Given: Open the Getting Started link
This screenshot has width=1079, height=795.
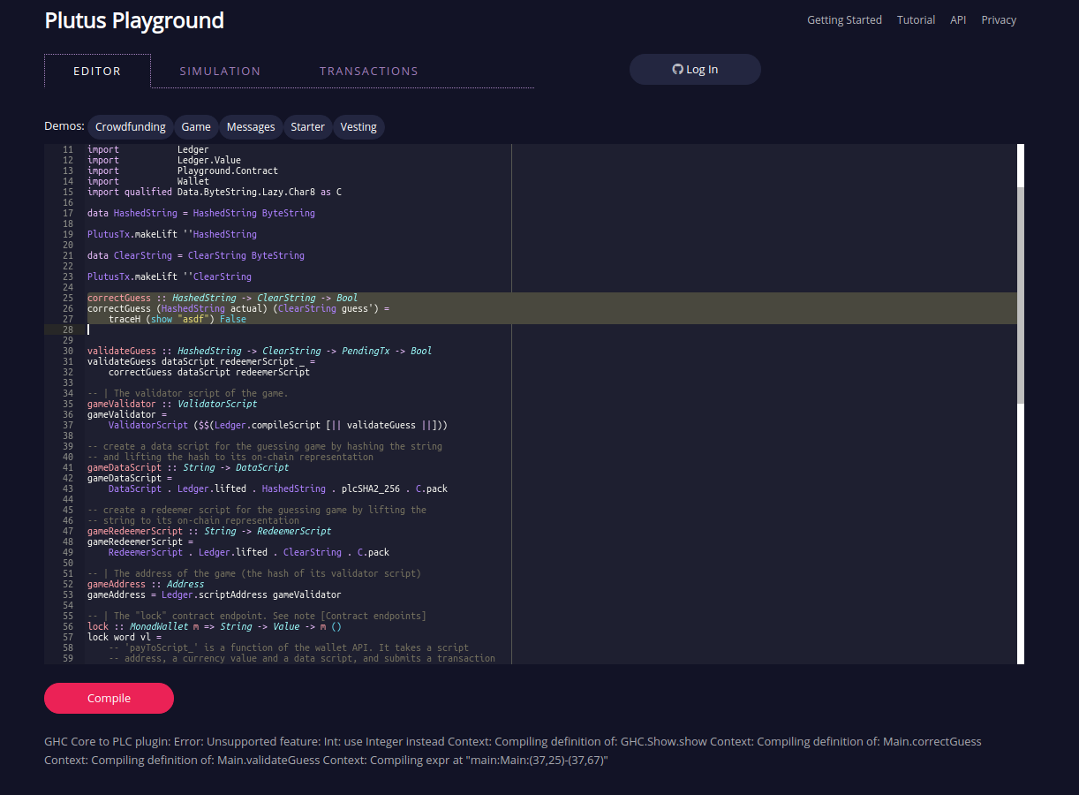Looking at the screenshot, I should click(x=844, y=19).
